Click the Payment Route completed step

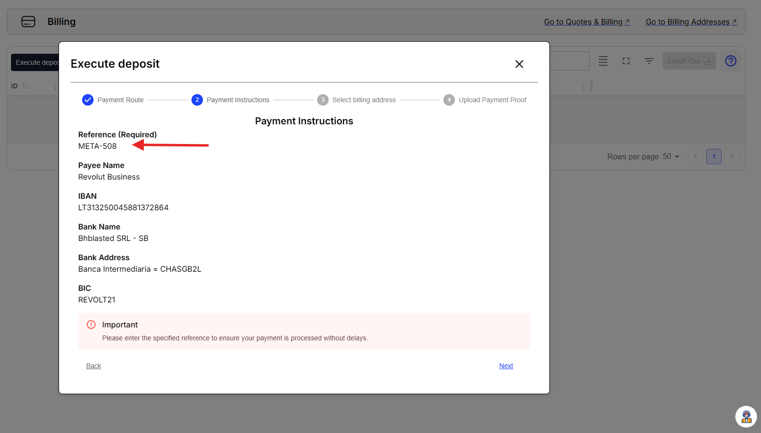click(x=88, y=100)
